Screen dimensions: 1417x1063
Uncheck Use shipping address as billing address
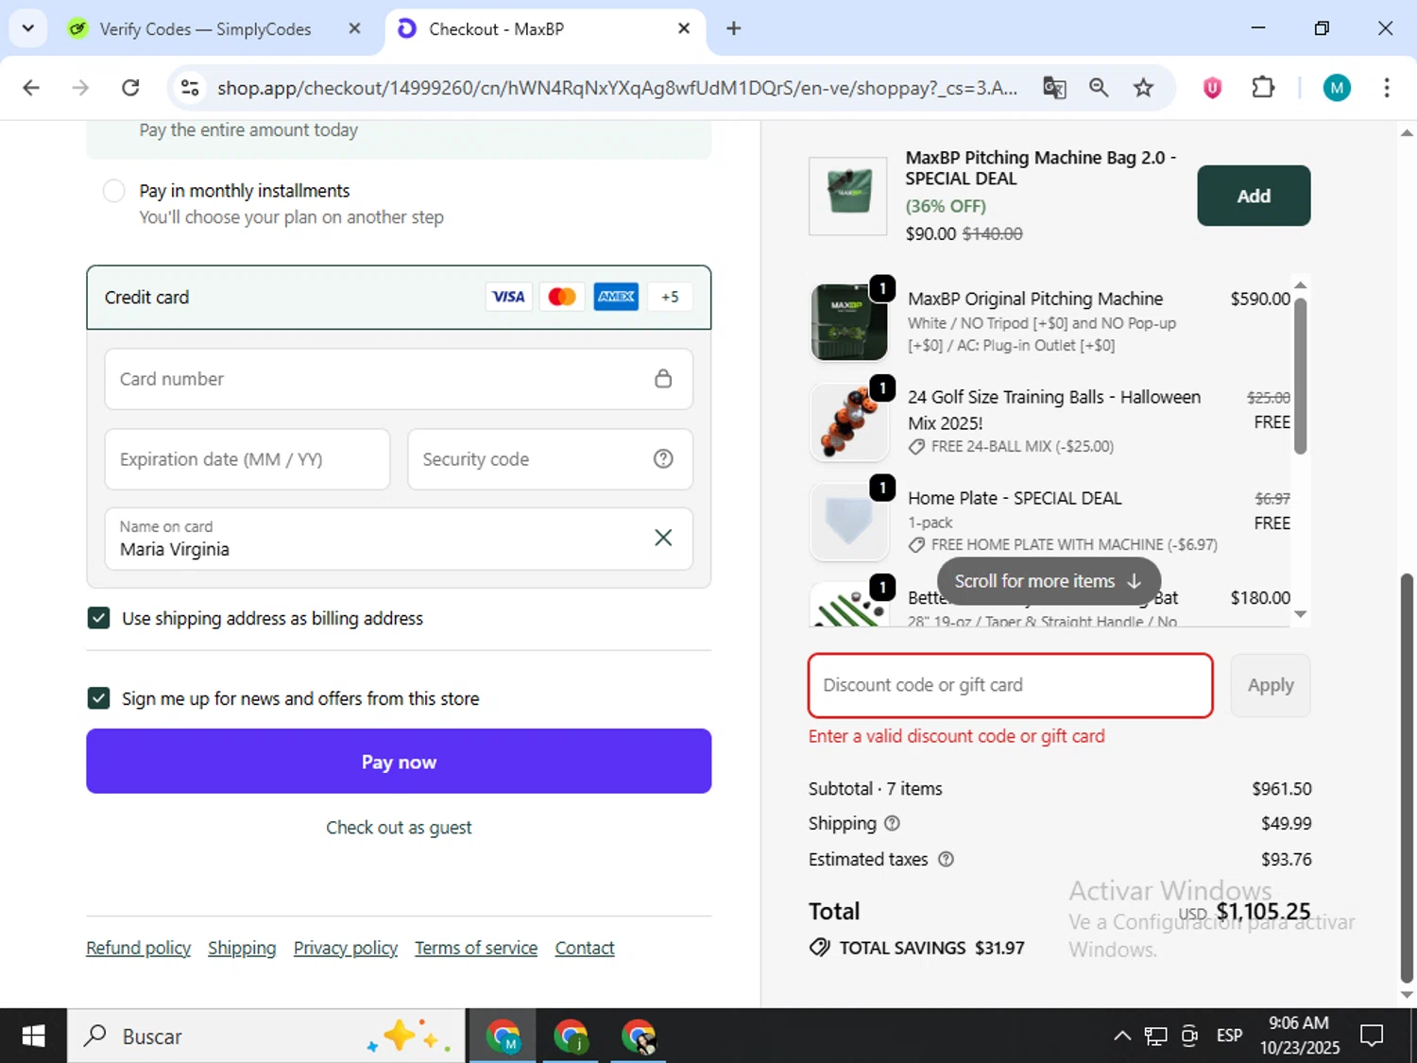(x=98, y=618)
